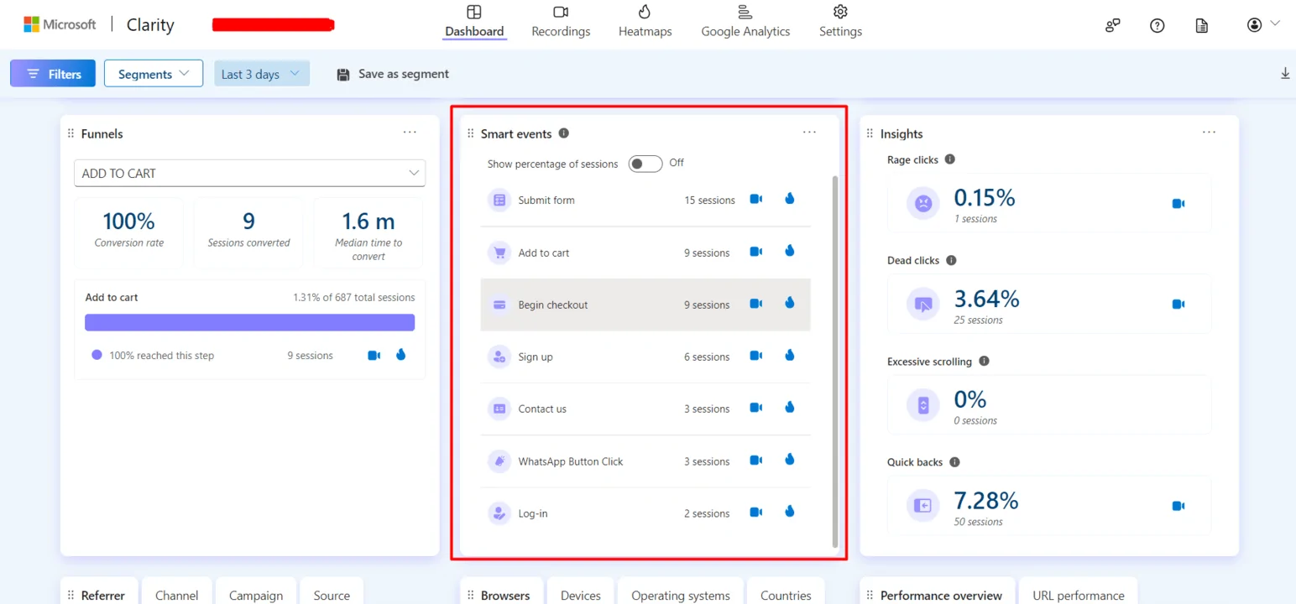Click the download icon at top right

[1284, 74]
